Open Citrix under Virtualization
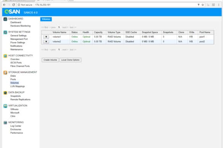Image resolution: width=223 pixels, height=148 pixels. click(x=13, y=116)
